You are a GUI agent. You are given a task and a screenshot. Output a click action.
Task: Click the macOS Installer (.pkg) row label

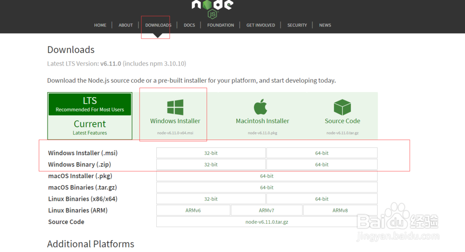coord(80,176)
